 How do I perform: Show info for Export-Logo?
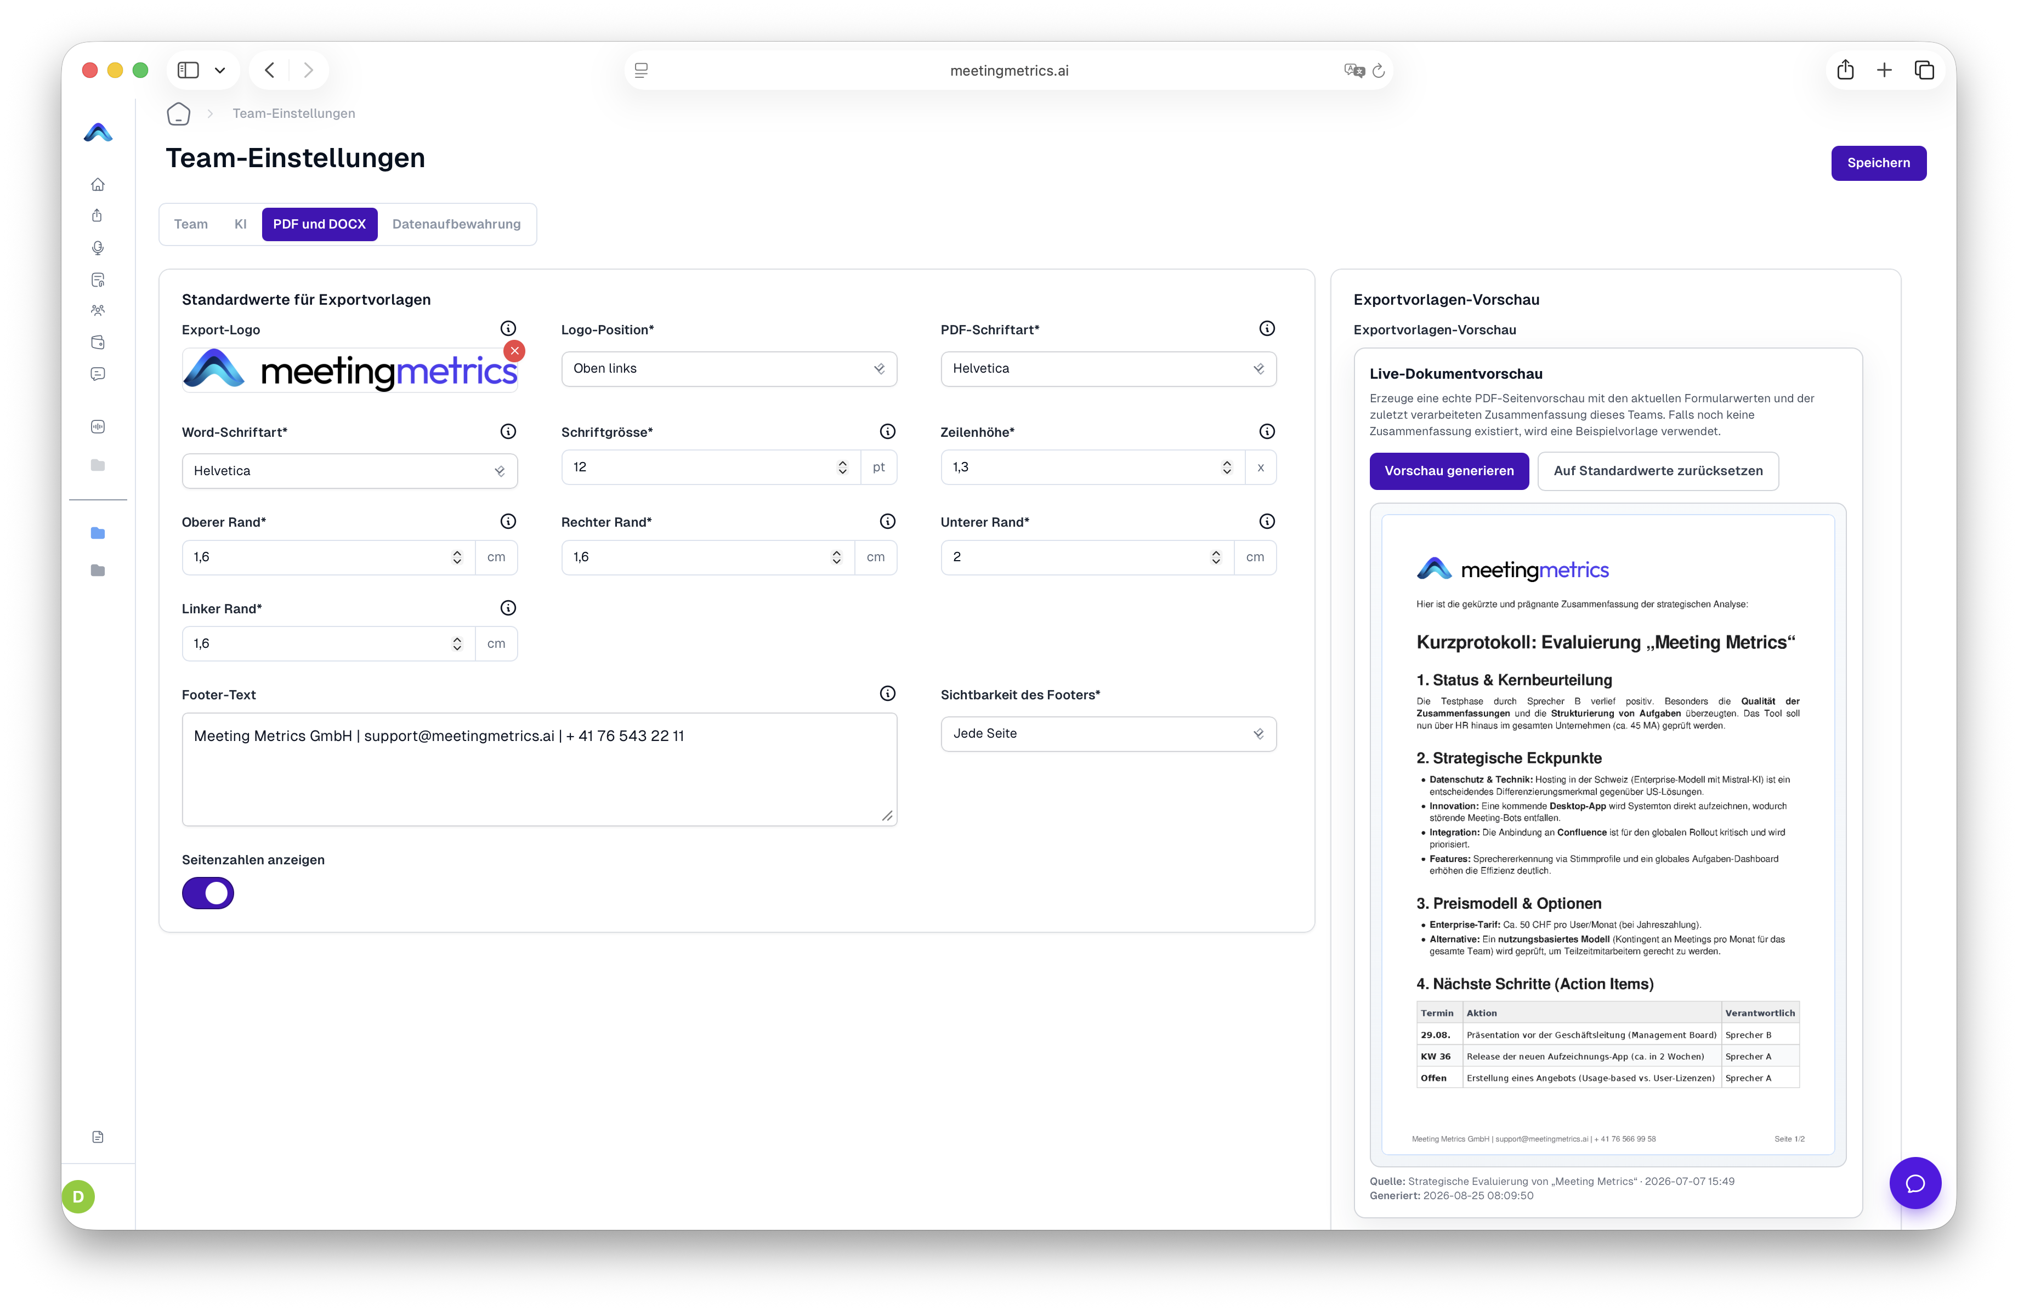coord(508,329)
